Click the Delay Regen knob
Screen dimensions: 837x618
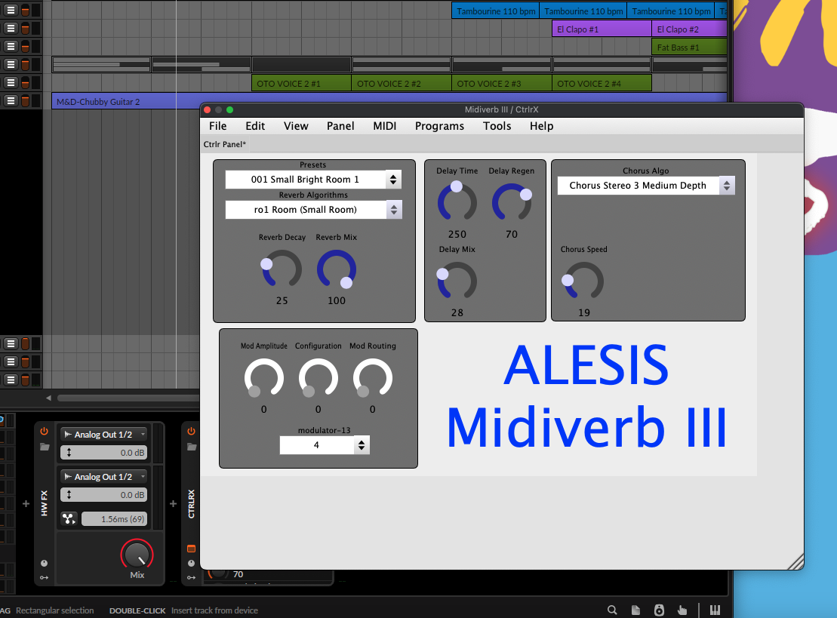click(x=512, y=203)
